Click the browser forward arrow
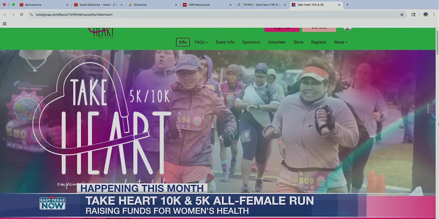The height and width of the screenshot is (219, 439). pos(13,15)
